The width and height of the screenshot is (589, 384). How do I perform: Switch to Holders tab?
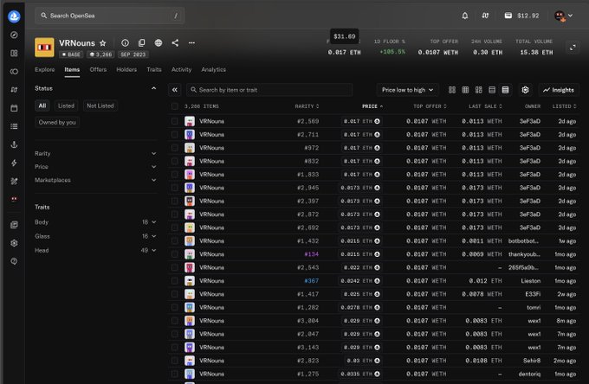(x=126, y=69)
